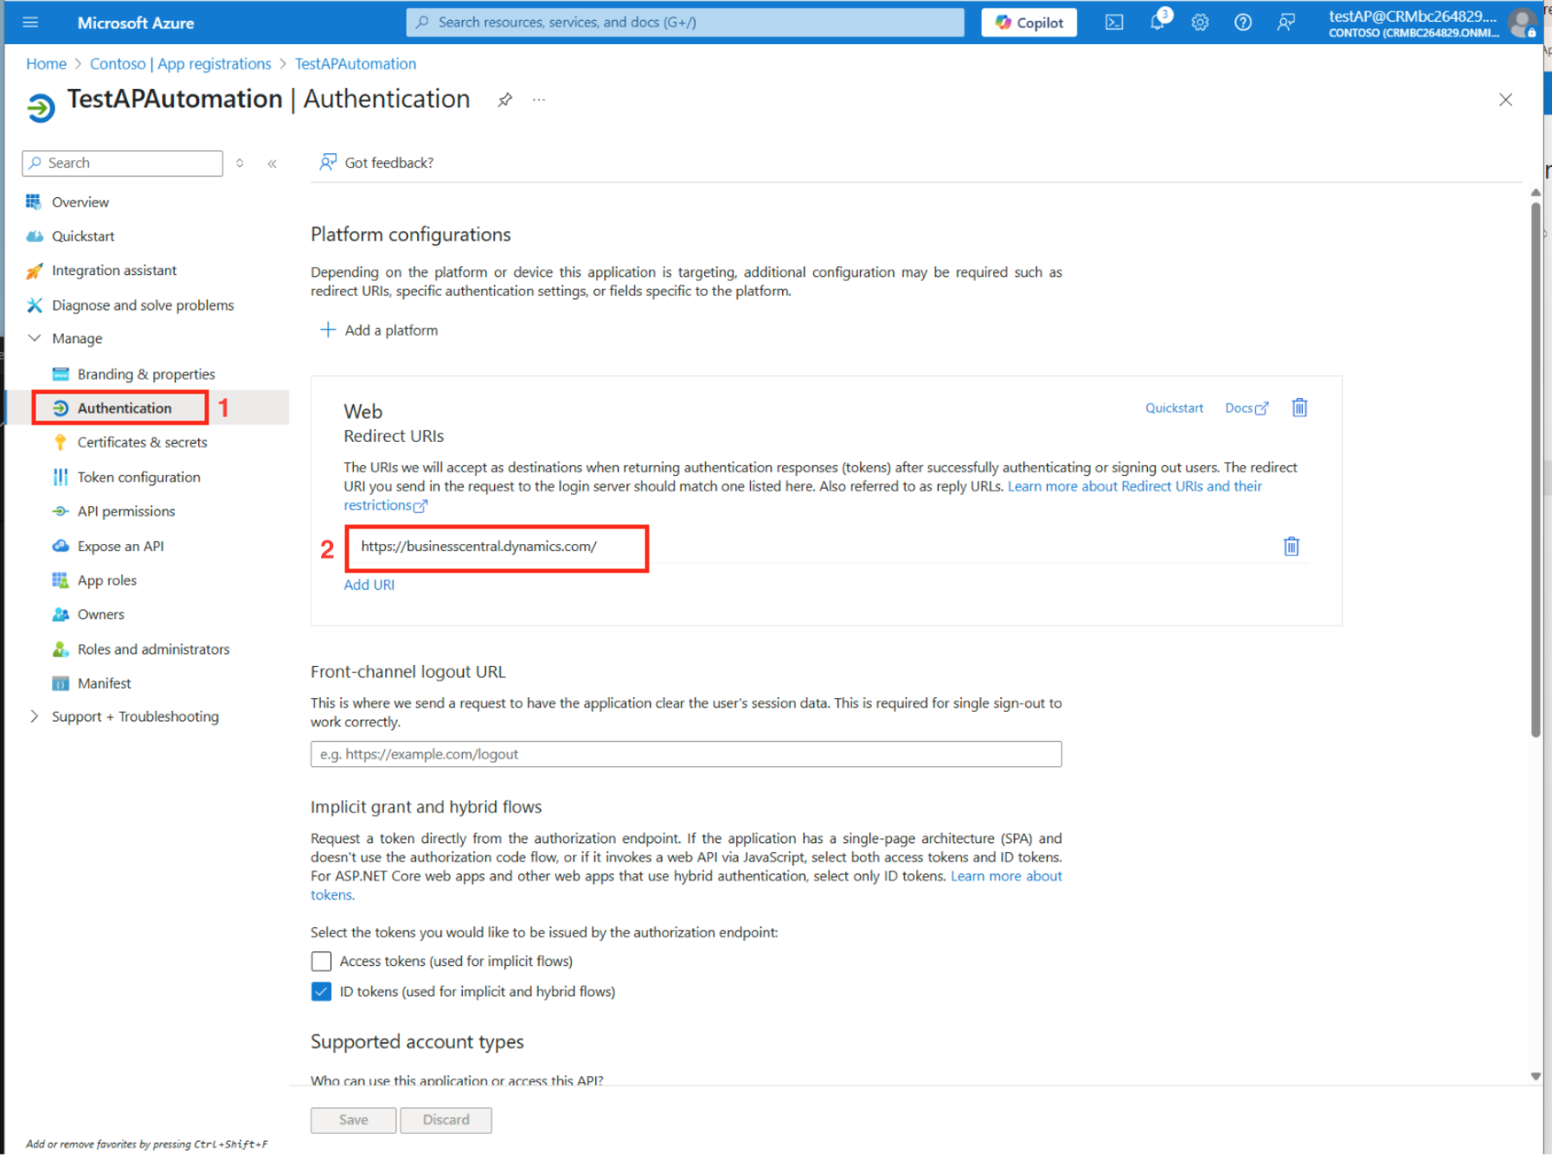Viewport: 1552px width, 1159px height.
Task: Click Got feedback?
Action: (x=377, y=163)
